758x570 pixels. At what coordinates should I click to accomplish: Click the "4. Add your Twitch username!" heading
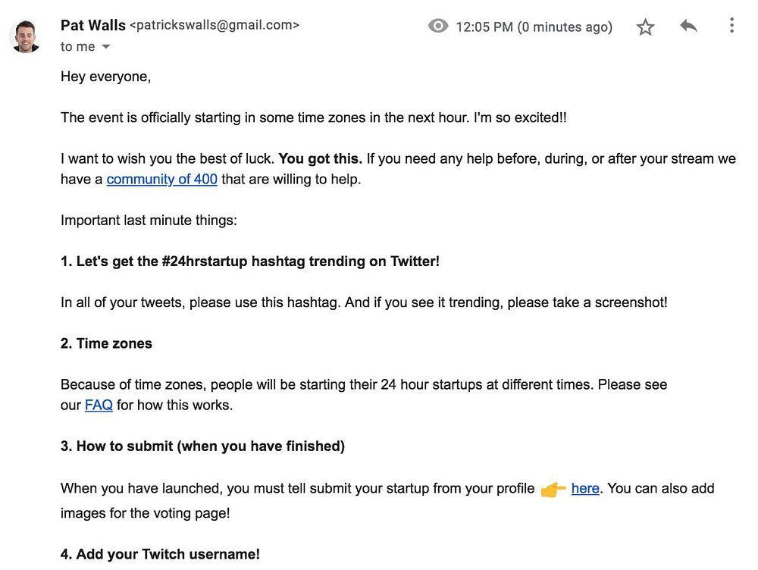pyautogui.click(x=160, y=554)
